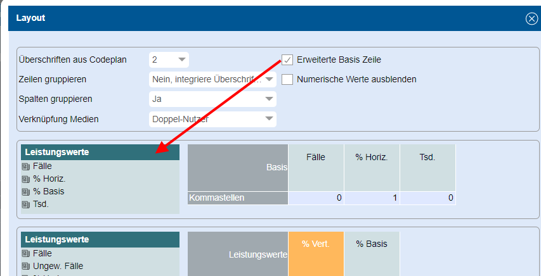Viewport: 541px width, 276px height.
Task: Click the icon beside Ungew. Fälle item
Action: 26,266
